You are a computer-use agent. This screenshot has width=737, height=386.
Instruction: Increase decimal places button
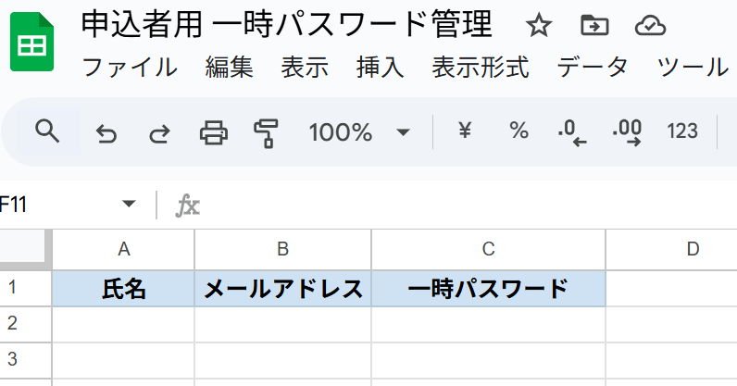coord(627,132)
